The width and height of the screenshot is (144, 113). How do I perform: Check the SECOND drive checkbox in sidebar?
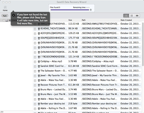(4, 20)
